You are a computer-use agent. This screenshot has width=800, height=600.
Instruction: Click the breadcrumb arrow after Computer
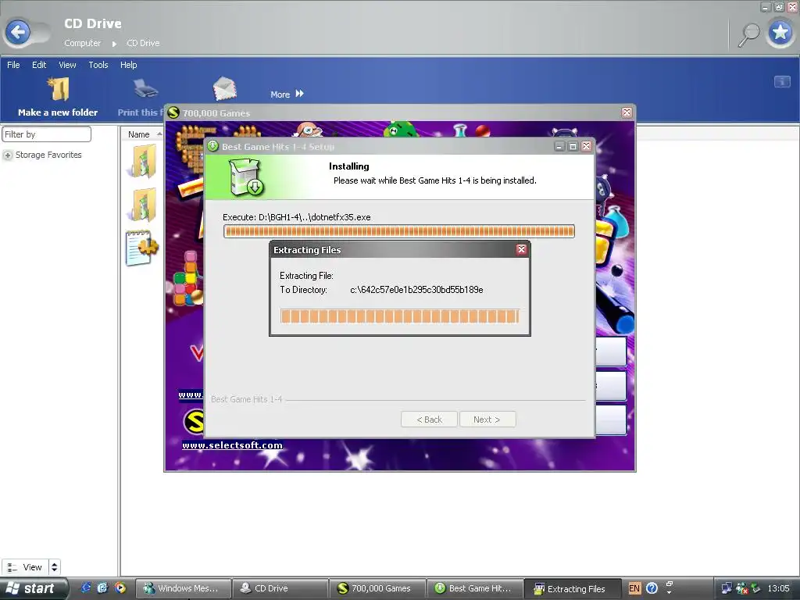pos(114,44)
